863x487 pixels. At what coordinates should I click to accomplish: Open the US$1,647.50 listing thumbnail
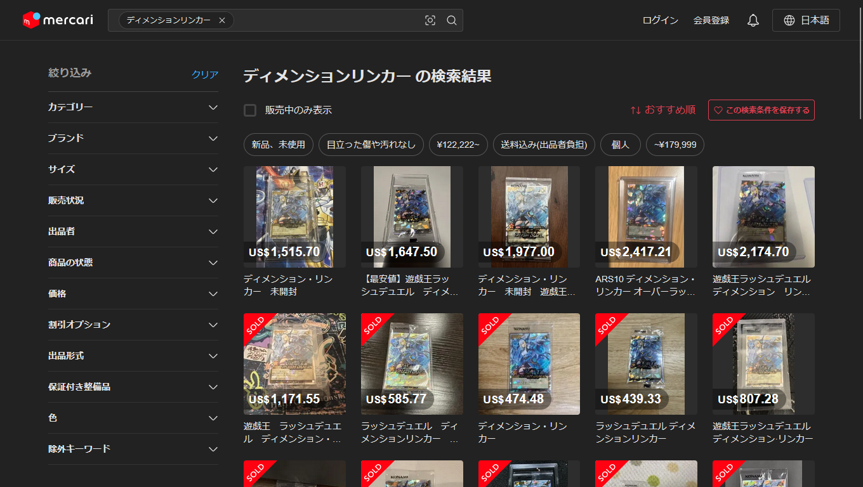click(x=412, y=217)
